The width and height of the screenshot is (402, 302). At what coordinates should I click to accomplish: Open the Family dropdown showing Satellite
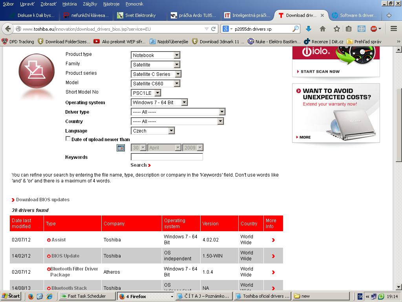(x=155, y=65)
